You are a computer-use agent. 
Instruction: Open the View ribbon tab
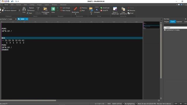[x=25, y=5]
